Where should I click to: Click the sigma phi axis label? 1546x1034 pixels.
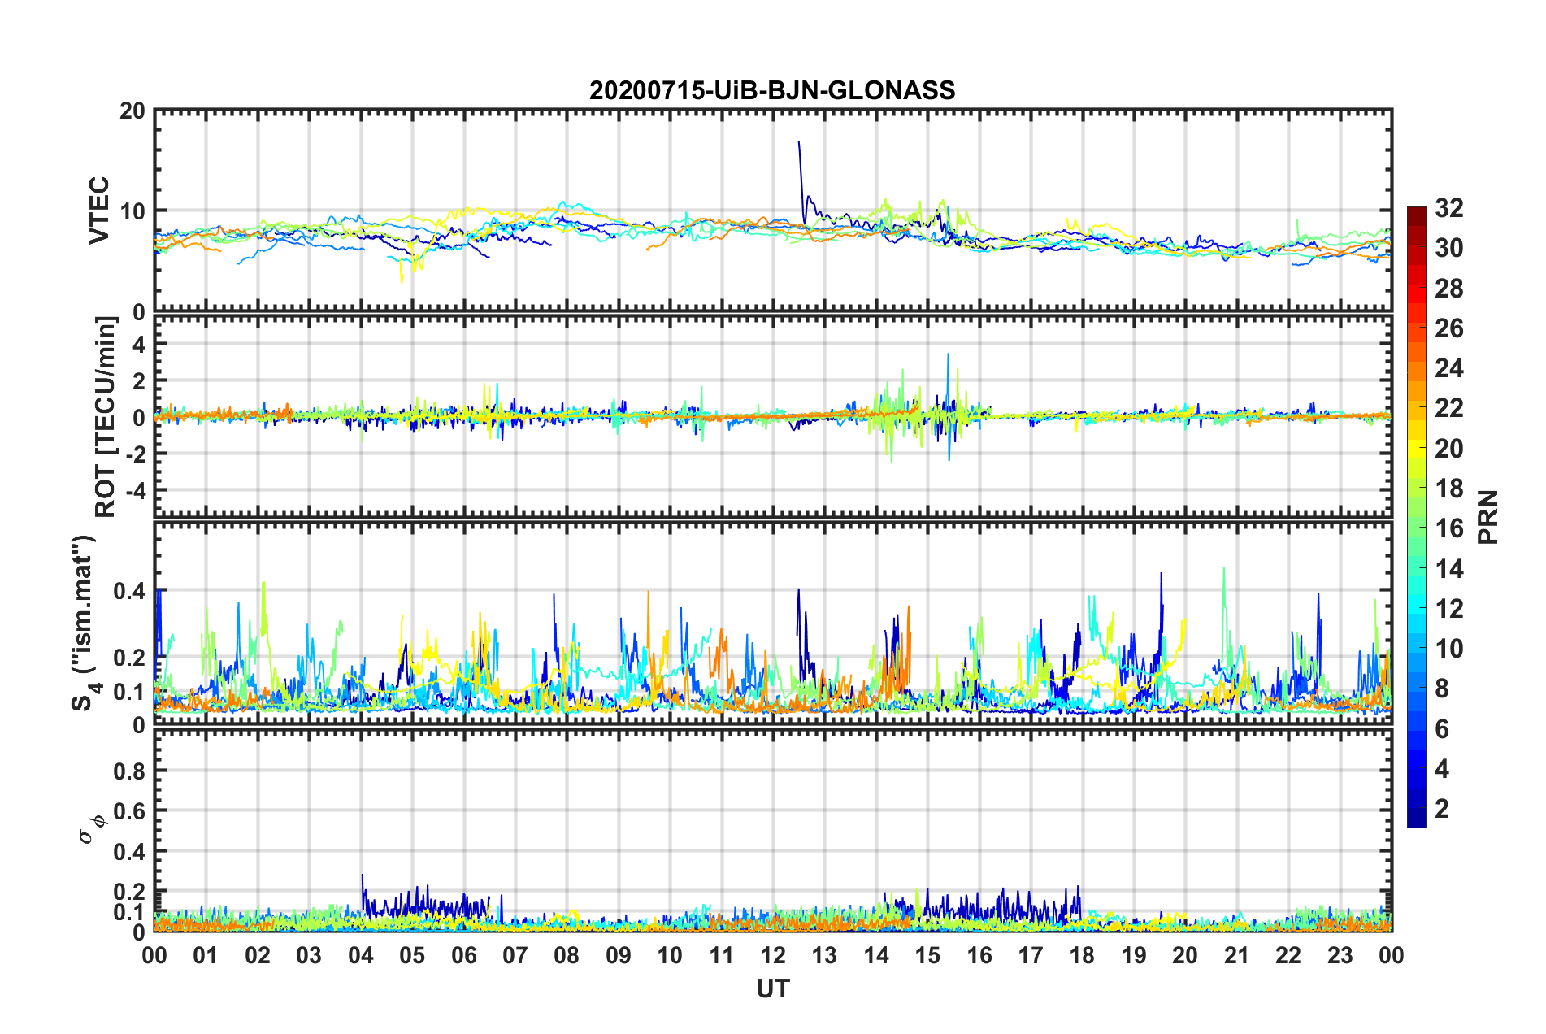92,829
